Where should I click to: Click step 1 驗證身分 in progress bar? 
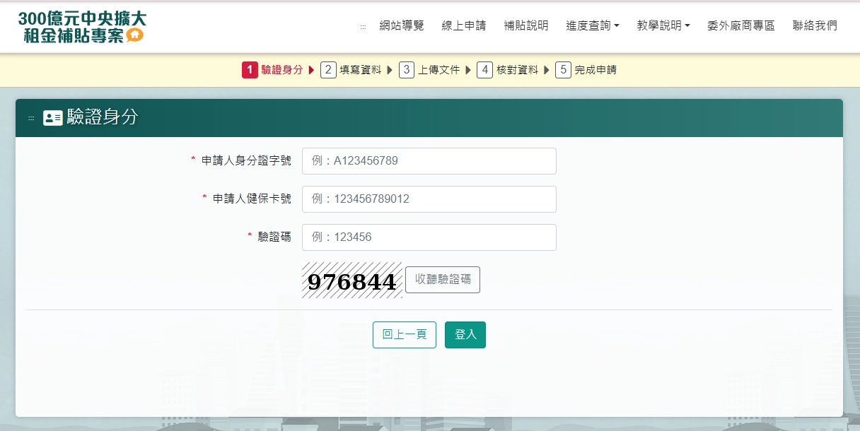click(x=273, y=70)
